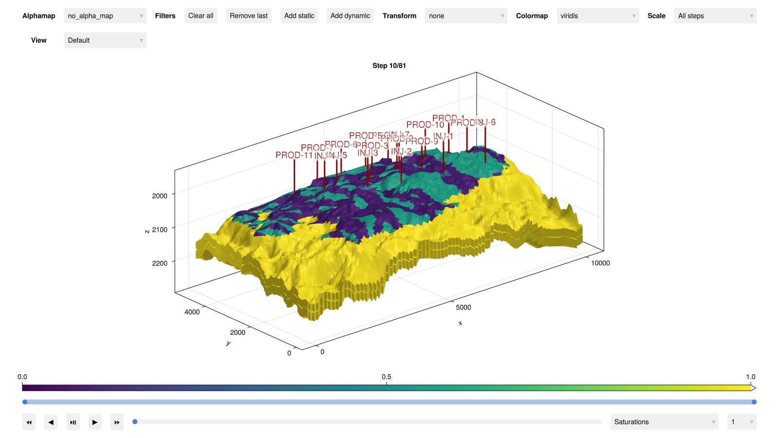Click Add static filter button
This screenshot has height=438, width=779.
tap(299, 16)
